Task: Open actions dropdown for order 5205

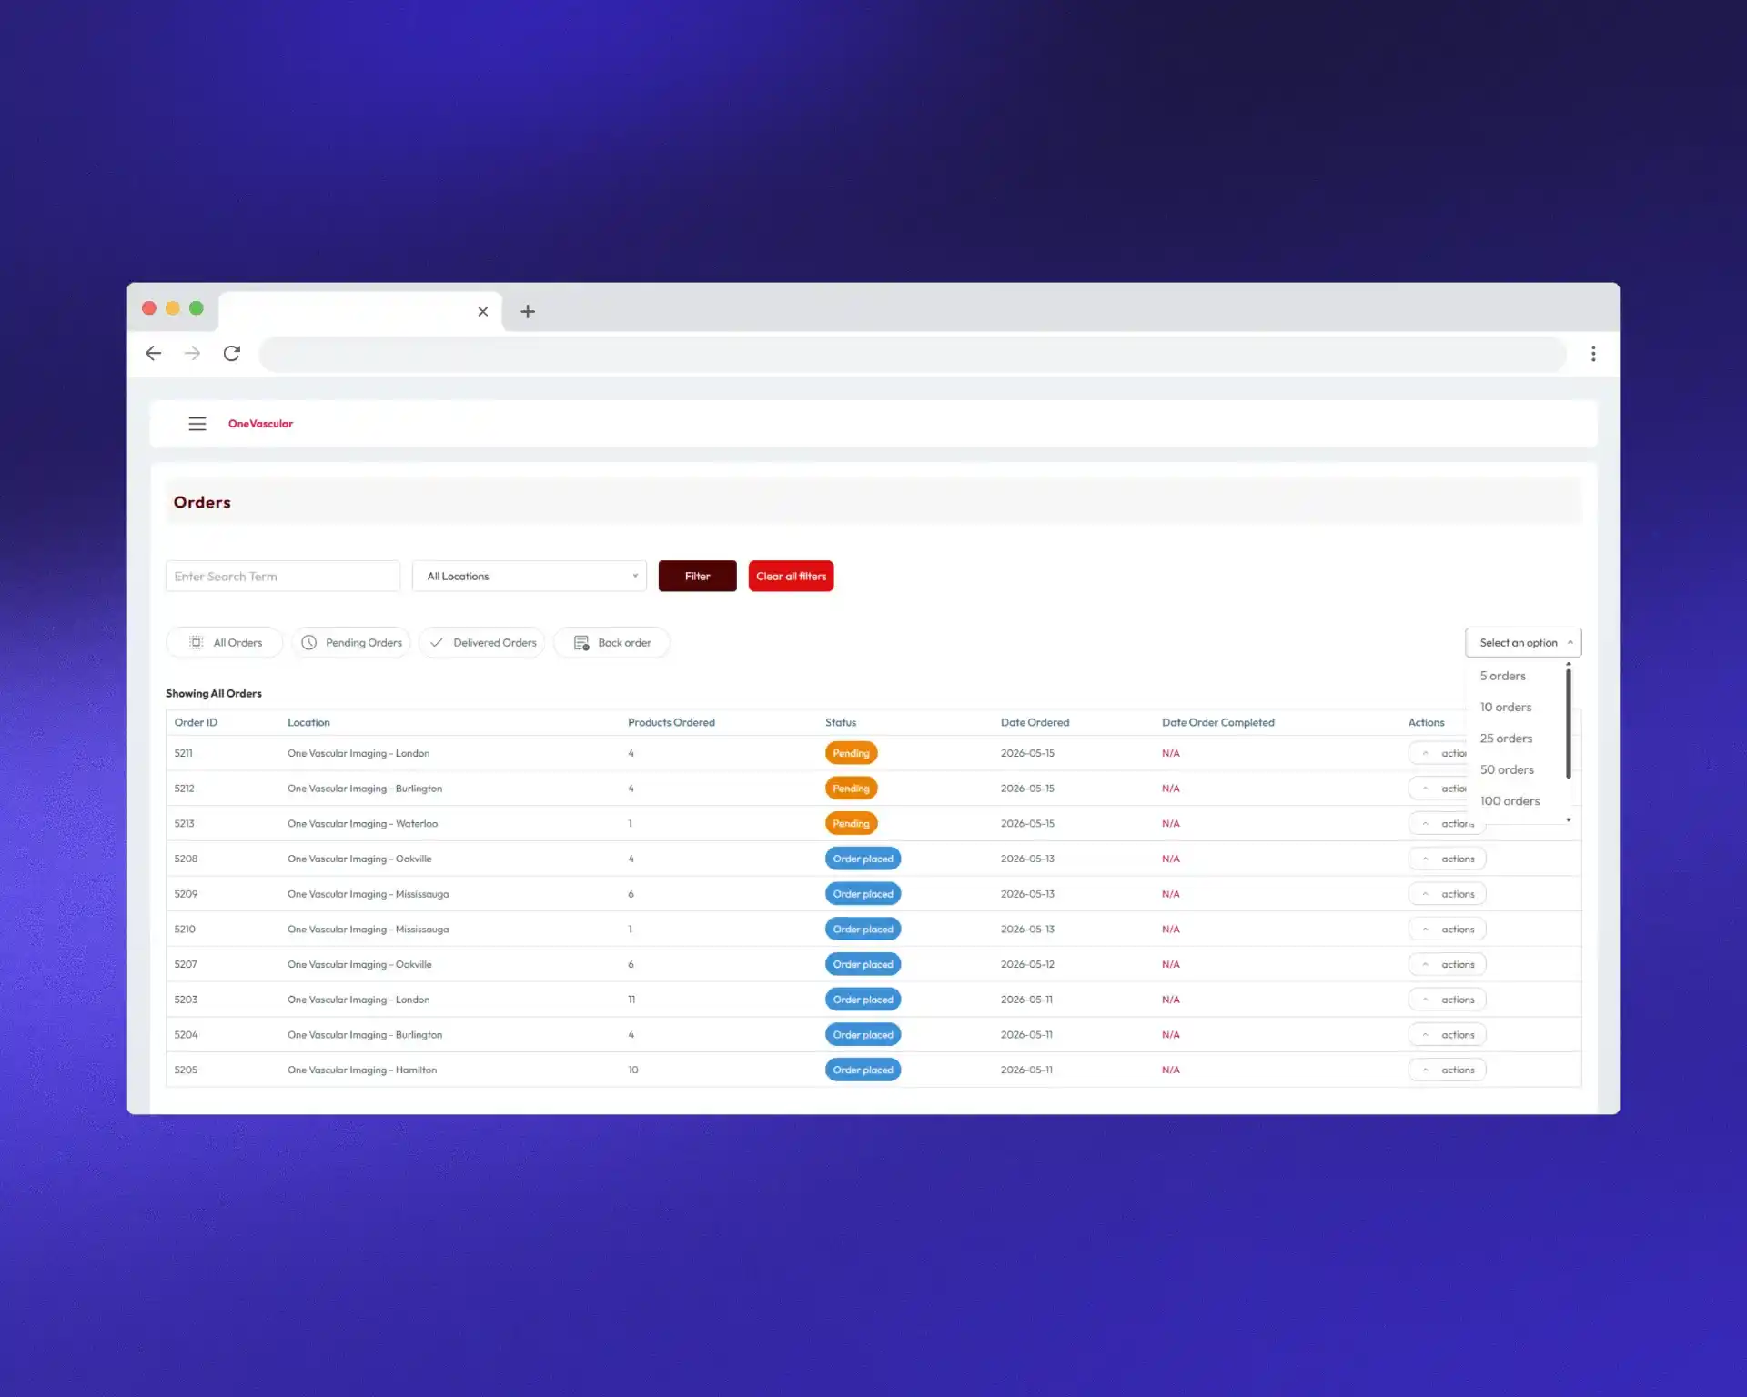Action: pos(1448,1070)
